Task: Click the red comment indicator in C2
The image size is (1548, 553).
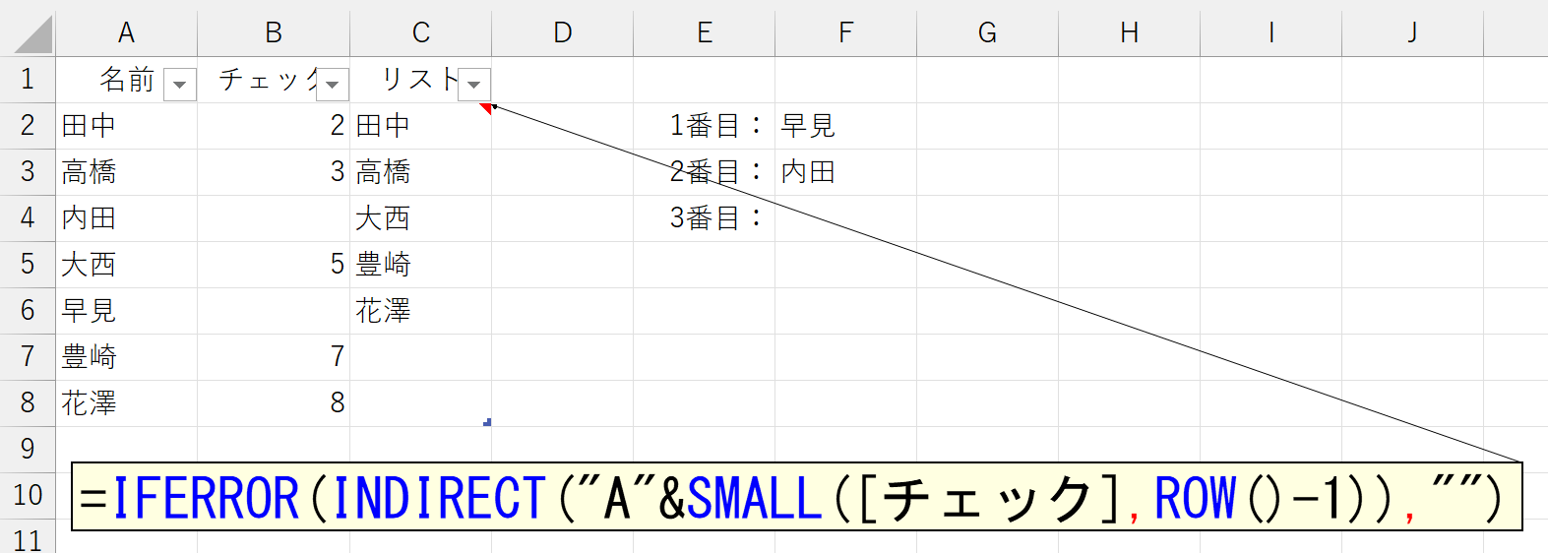Action: tap(485, 108)
